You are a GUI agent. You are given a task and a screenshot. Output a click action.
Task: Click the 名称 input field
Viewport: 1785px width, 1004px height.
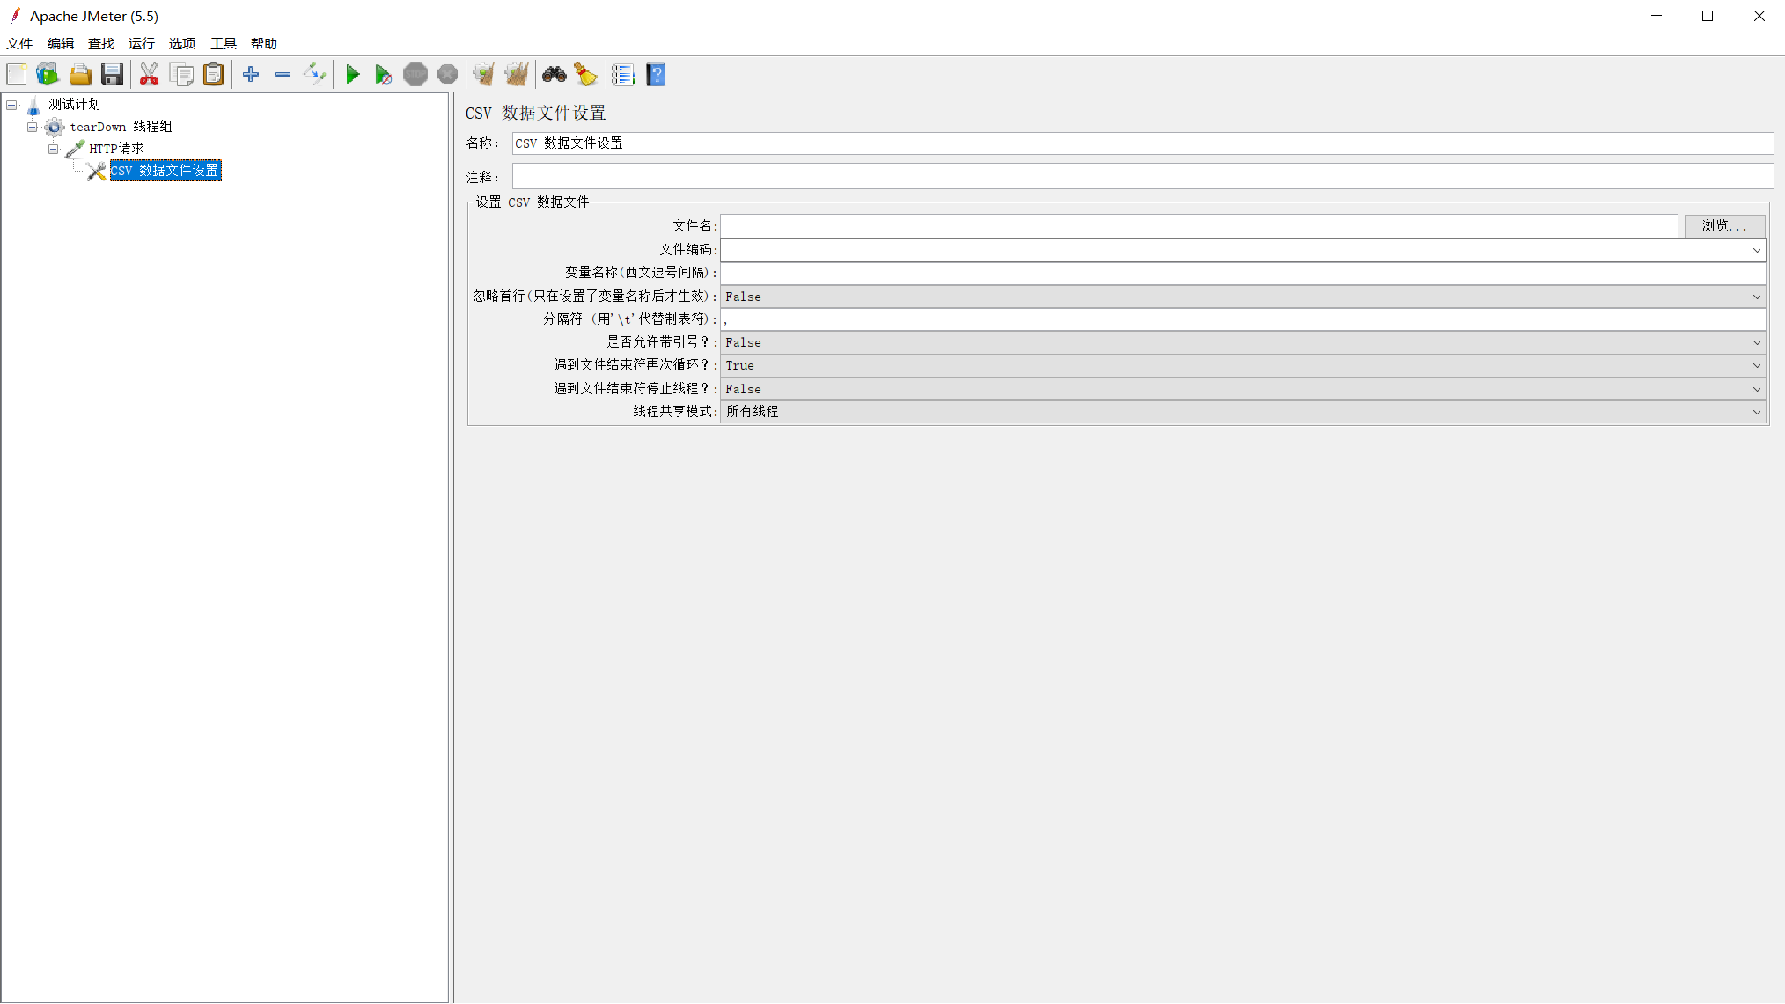[x=1142, y=143]
